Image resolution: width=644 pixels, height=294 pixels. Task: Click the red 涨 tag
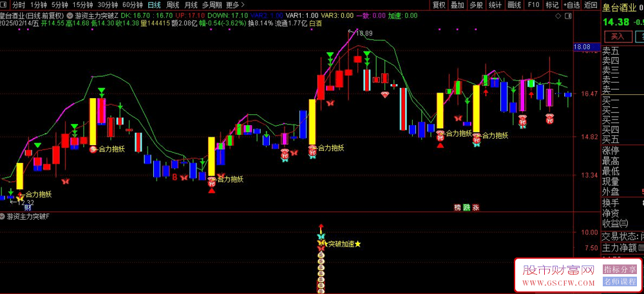point(476,207)
